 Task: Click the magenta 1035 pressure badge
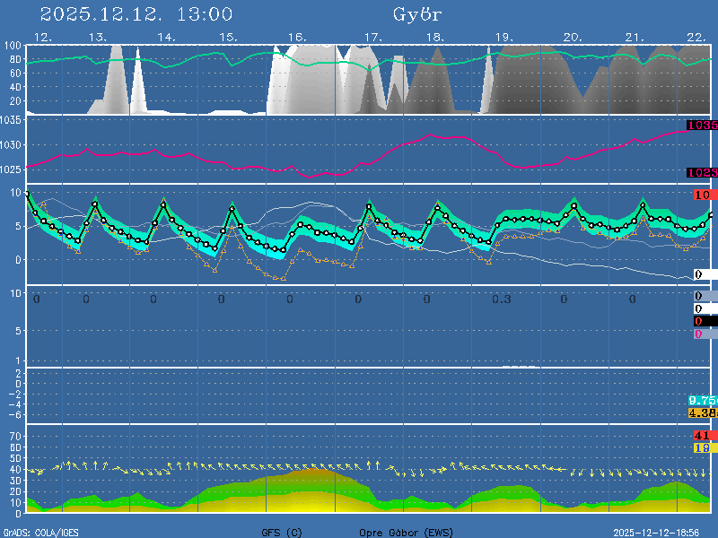702,126
